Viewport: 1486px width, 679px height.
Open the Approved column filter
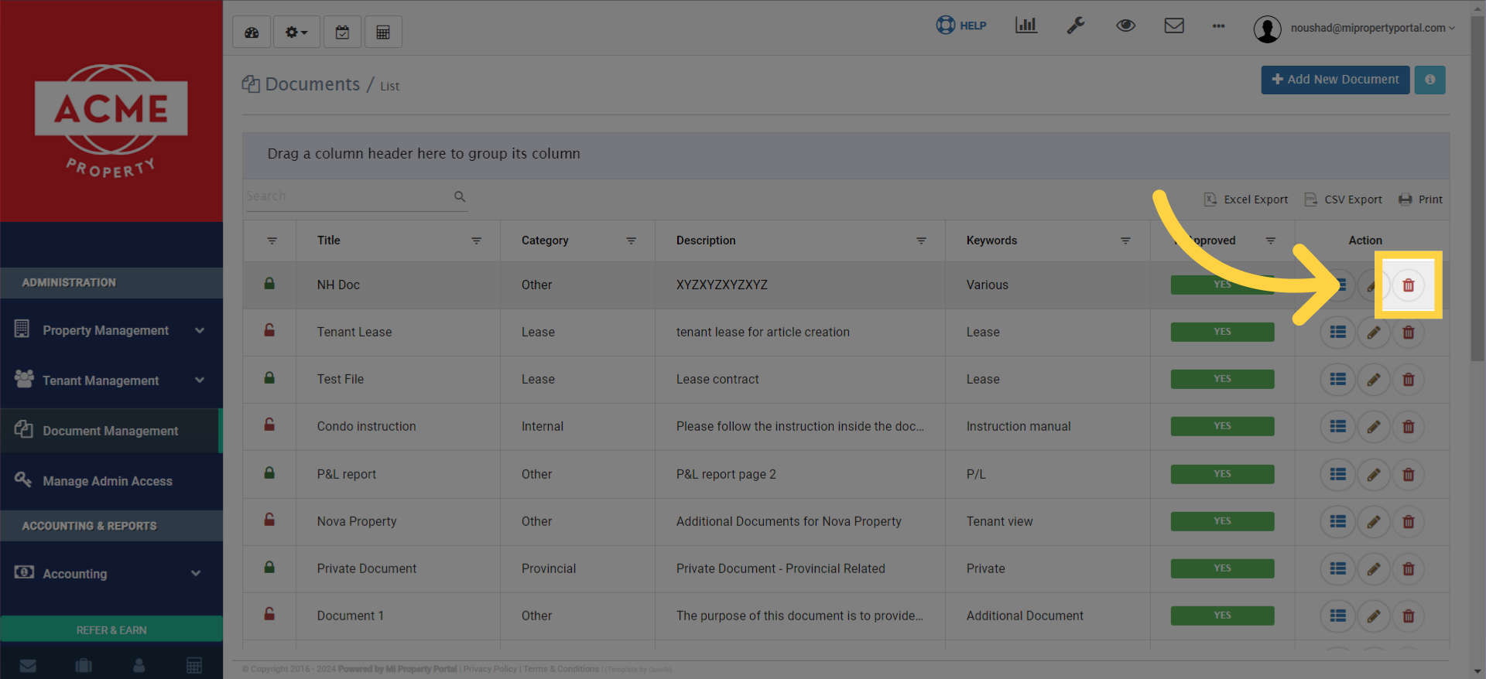[1270, 241]
